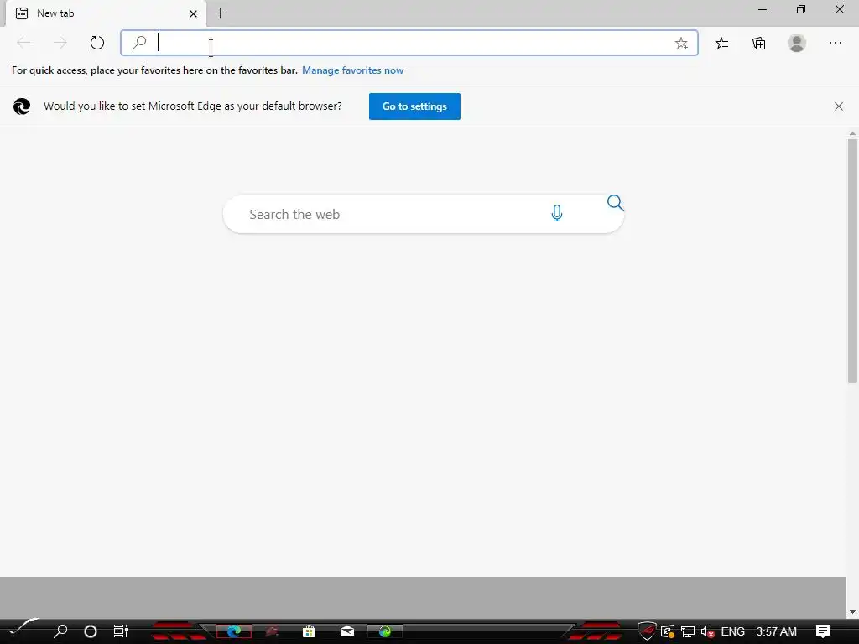Click the page vertical scrollbar thumb

[852, 262]
